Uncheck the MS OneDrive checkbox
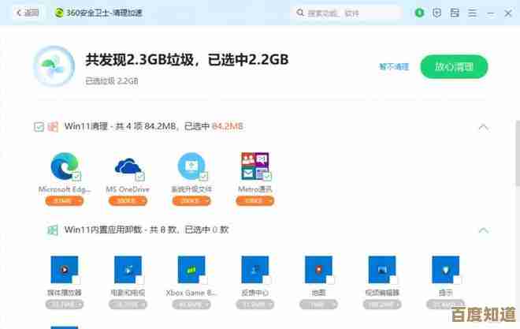Viewport: 520px width, 329px height. pyautogui.click(x=140, y=176)
